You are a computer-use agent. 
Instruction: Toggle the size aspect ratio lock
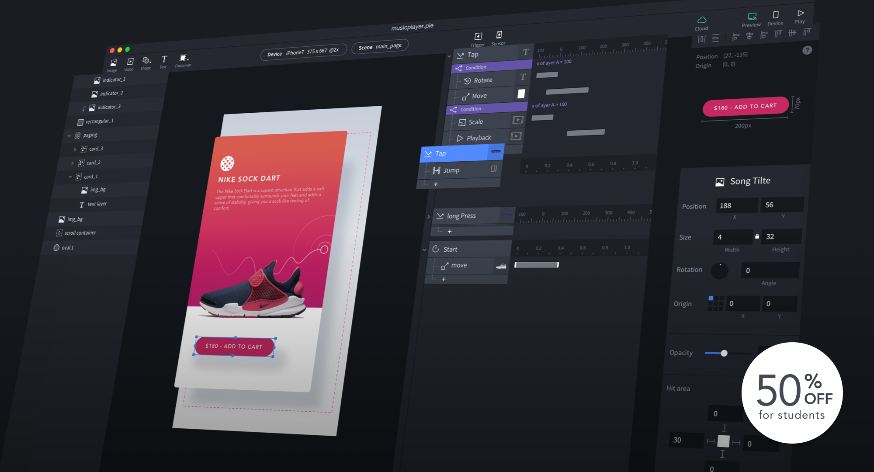coord(757,236)
